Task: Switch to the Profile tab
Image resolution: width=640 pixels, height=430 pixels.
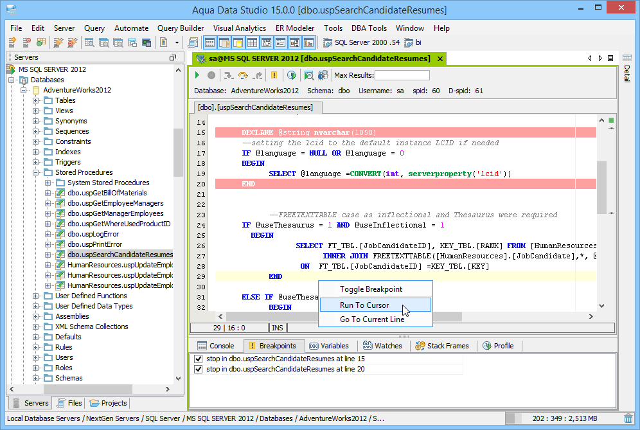Action: tap(499, 346)
